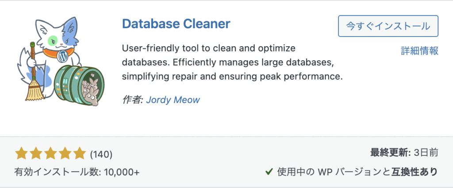Image resolution: width=453 pixels, height=188 pixels.
Task: Select the fifth rating star
Action: click(x=79, y=154)
